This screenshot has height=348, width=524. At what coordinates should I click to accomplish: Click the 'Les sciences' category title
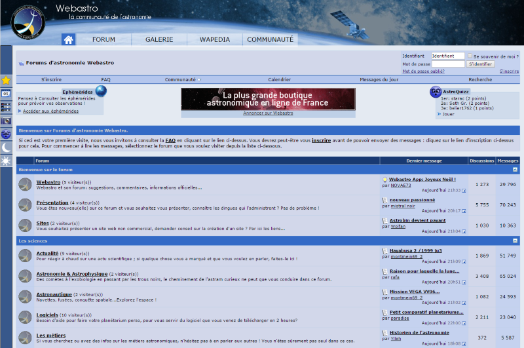coord(33,241)
